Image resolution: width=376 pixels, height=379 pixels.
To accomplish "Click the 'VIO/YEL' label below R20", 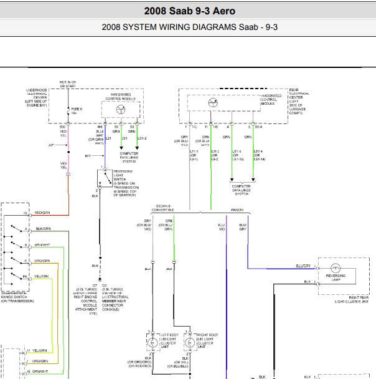I will click(x=63, y=133).
